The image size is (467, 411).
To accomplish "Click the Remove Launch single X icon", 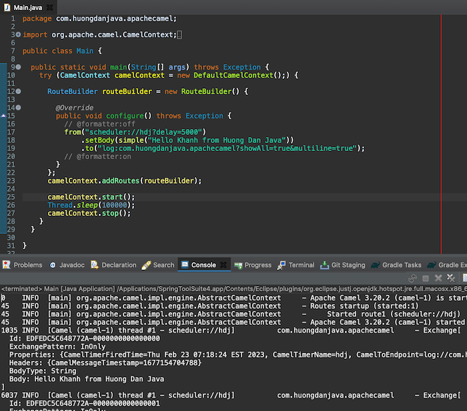I will pos(438,278).
